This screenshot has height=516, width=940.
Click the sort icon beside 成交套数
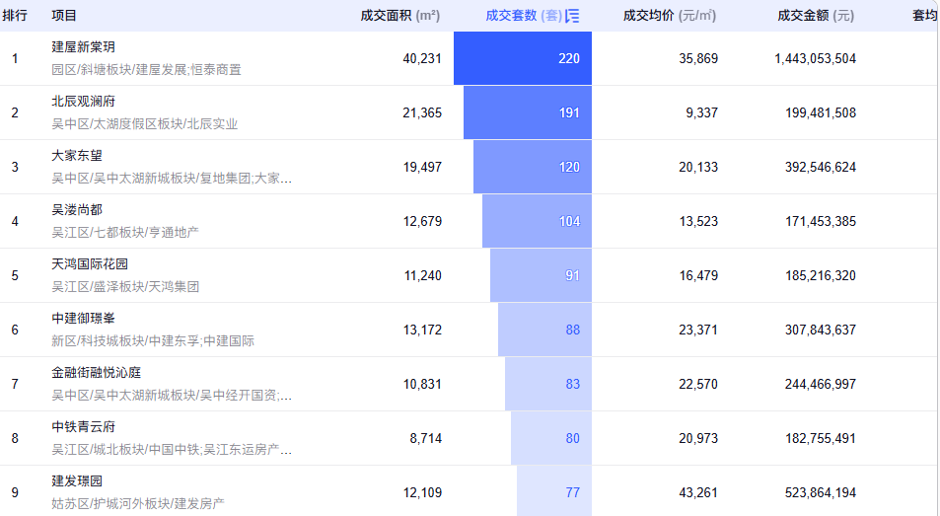pyautogui.click(x=572, y=16)
